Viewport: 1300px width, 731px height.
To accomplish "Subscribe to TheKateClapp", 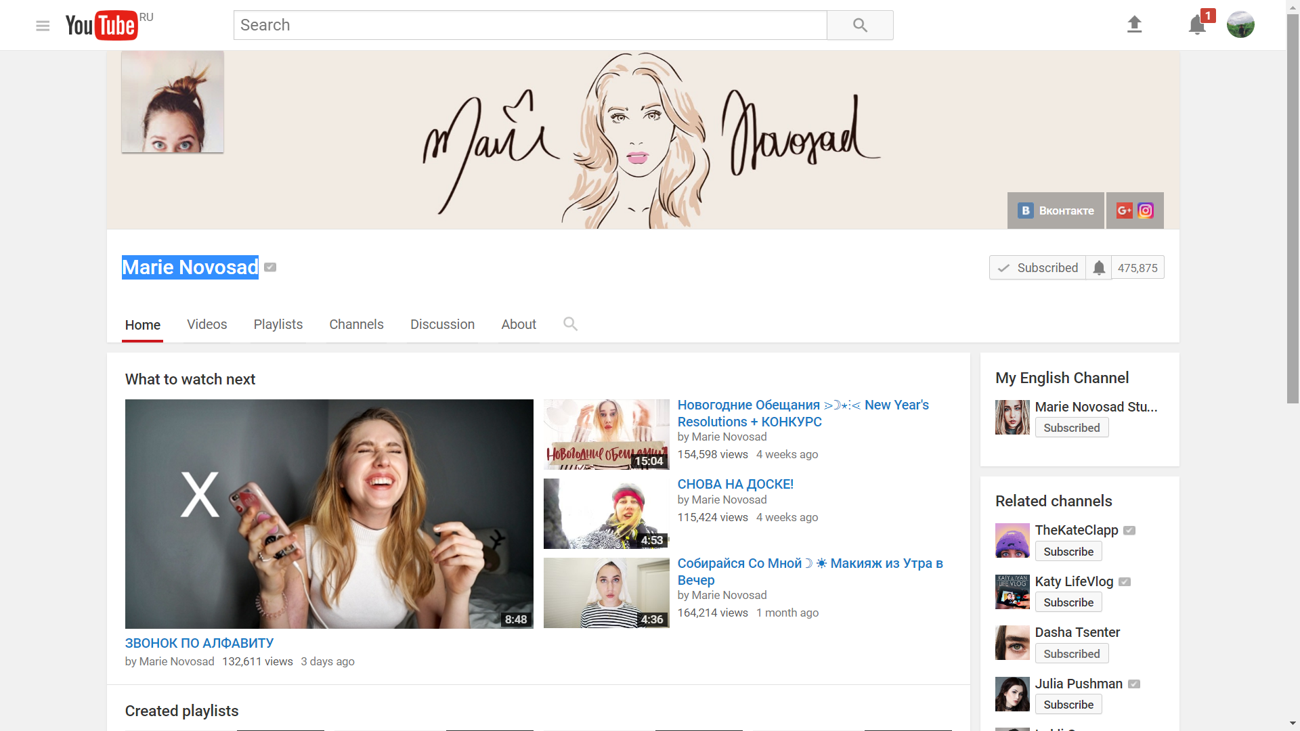I will click(1068, 552).
